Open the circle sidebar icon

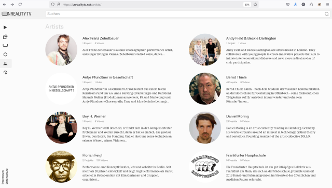coord(5,55)
